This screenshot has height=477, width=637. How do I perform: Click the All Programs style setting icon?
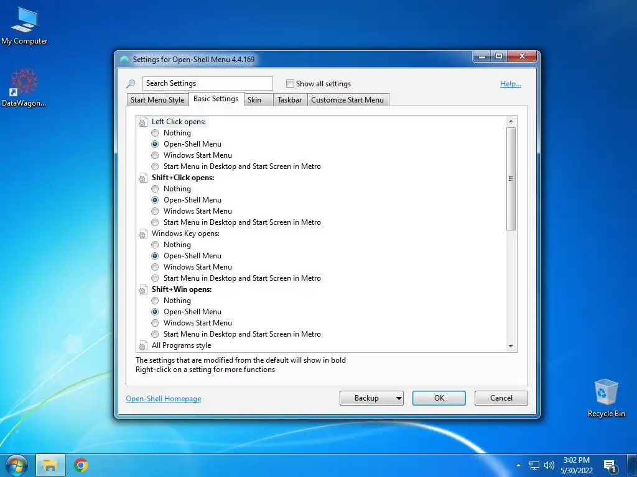click(x=142, y=345)
